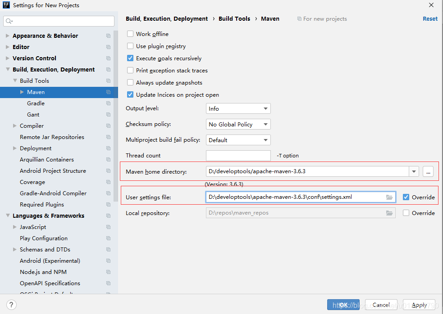
Task: Open Multiproject build fail policy dropdown
Action: [238, 140]
